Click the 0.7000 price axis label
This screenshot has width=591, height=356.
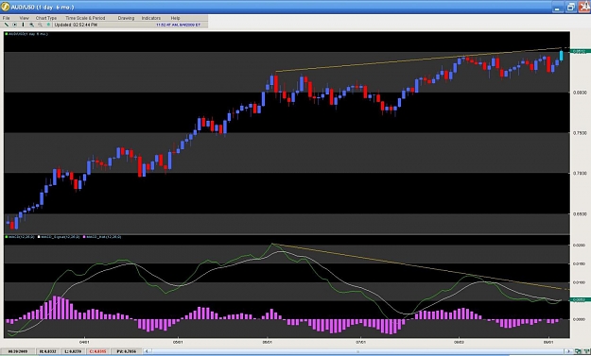tap(580, 173)
